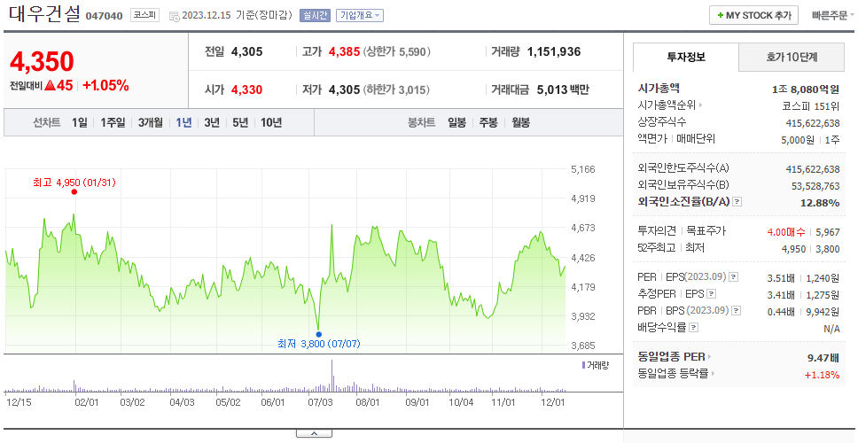Open help icon beside 외국인소진율(B/A)
This screenshot has height=443, width=858.
(x=737, y=202)
